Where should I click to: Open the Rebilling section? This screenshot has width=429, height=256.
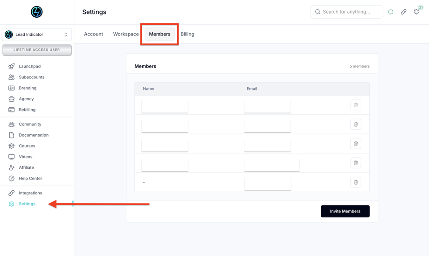[x=27, y=110]
